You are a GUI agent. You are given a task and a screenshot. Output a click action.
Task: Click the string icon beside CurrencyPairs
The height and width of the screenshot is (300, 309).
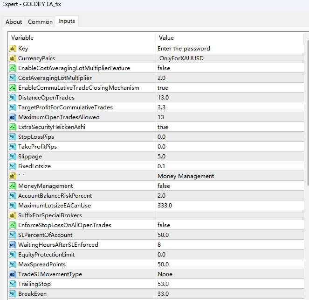(x=12, y=58)
